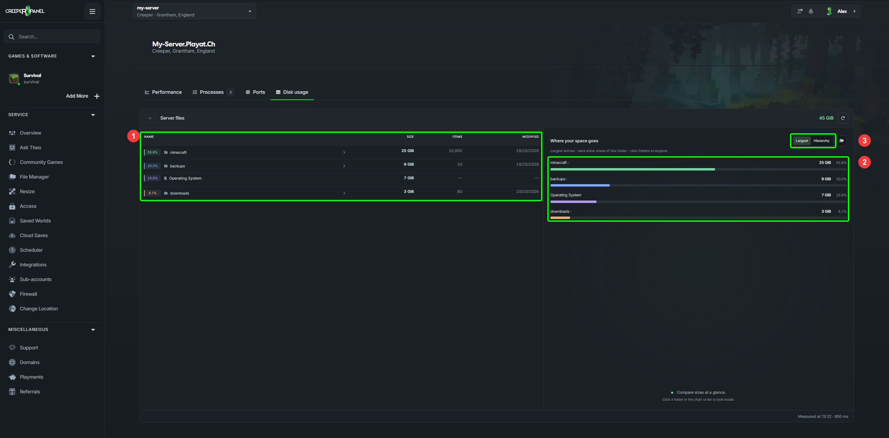
Task: Open the users icon beside the bell
Action: point(800,11)
